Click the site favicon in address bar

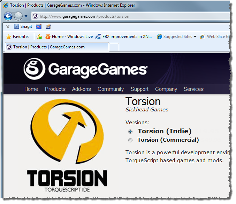[x=35, y=16]
